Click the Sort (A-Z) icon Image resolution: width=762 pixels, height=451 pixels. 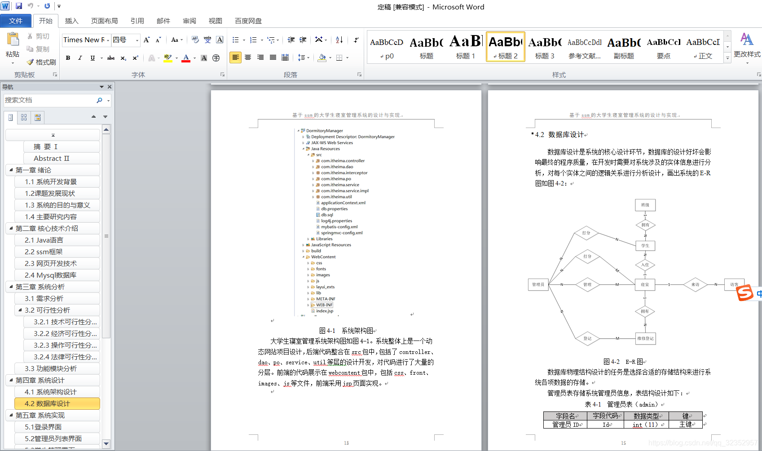coord(339,40)
